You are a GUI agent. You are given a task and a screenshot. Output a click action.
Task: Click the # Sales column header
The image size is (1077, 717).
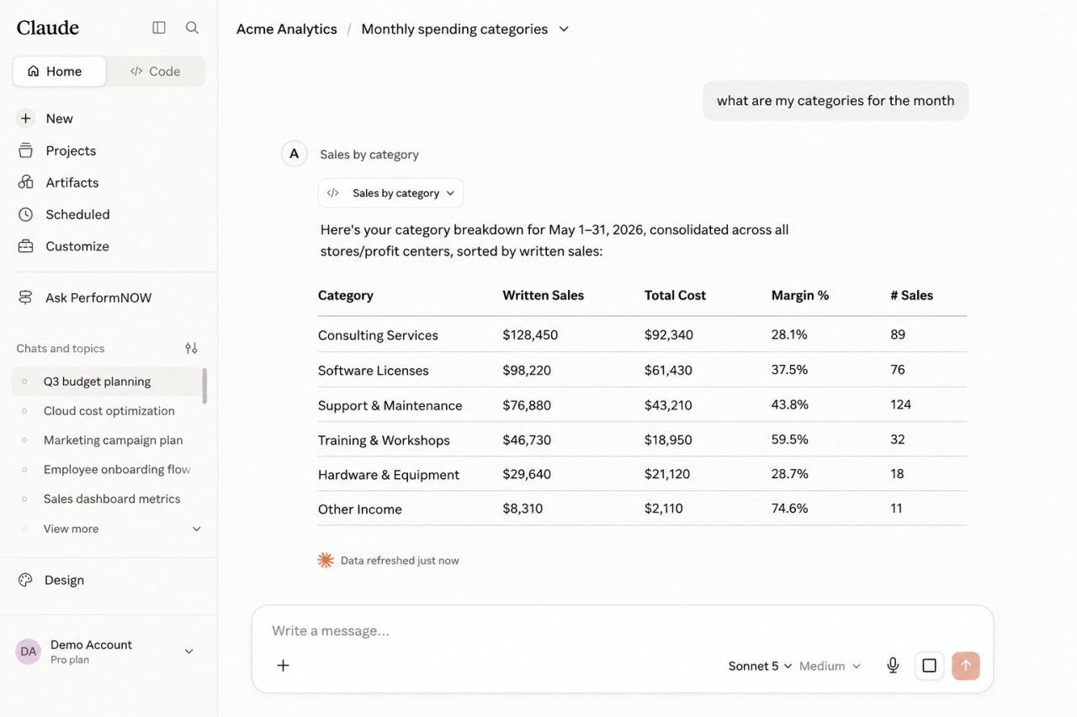pyautogui.click(x=912, y=295)
